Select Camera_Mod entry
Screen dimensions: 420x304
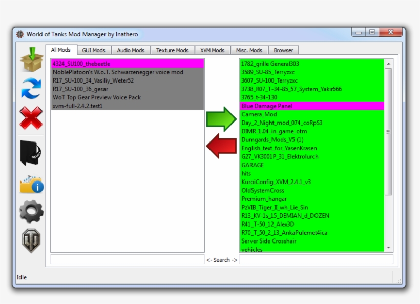tap(312, 114)
